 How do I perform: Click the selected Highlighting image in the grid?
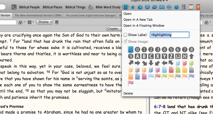tap(131, 49)
